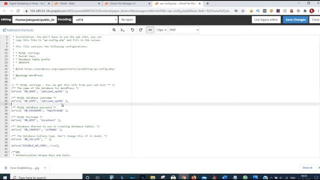Open Cortana circle icon on taskbar
Screen dimensions: 320x180
point(87,177)
